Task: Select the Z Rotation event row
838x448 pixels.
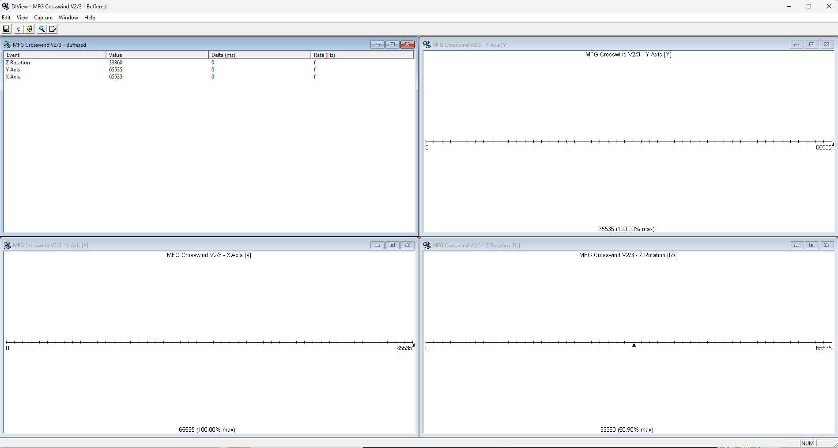Action: click(x=208, y=63)
